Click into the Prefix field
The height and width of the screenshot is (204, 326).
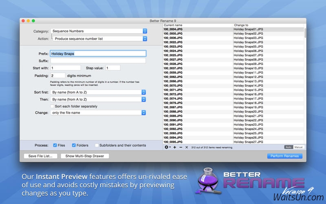click(98, 54)
